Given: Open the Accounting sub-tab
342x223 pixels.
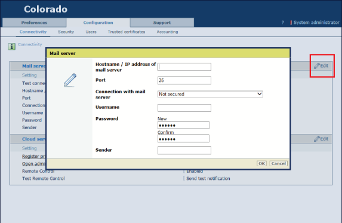Looking at the screenshot, I should [x=167, y=32].
